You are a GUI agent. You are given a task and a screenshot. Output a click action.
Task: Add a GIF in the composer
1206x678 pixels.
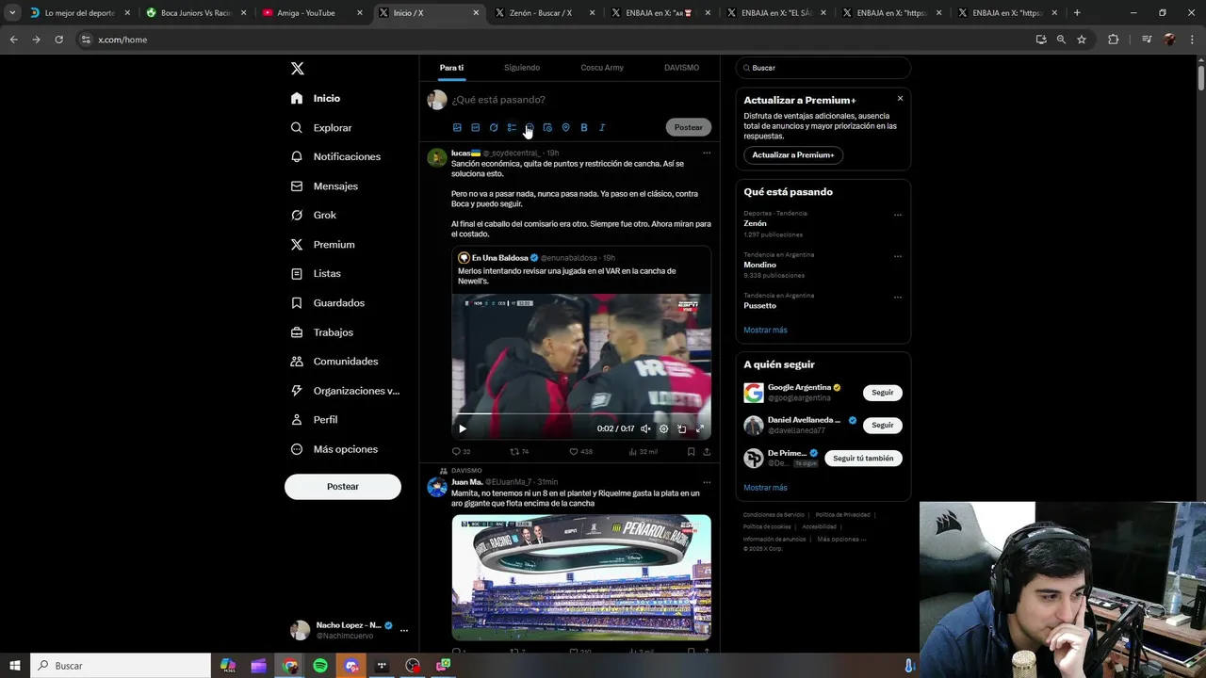476,127
